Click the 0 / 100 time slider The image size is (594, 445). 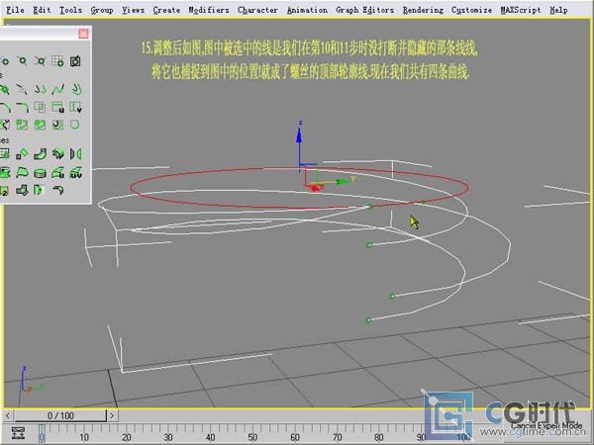pyautogui.click(x=60, y=415)
